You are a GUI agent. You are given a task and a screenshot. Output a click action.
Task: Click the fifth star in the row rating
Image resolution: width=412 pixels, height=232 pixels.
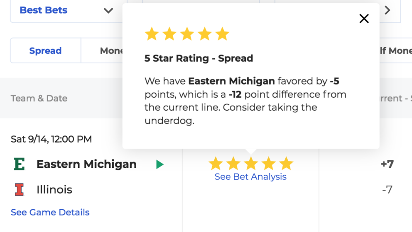click(286, 163)
